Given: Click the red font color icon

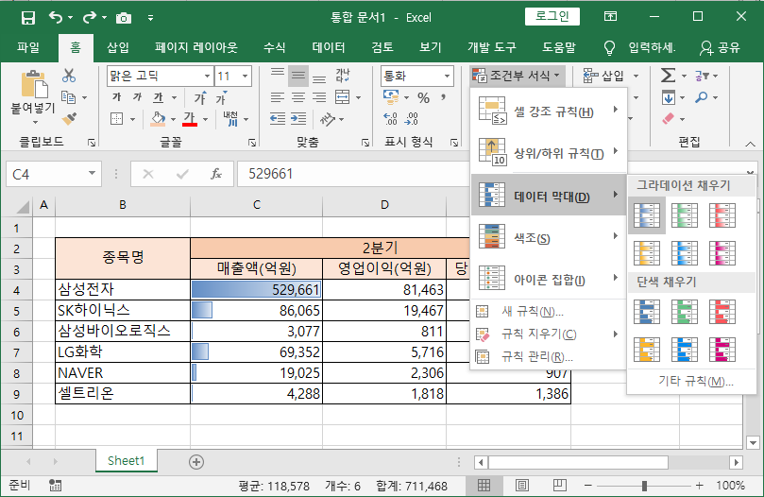Looking at the screenshot, I should click(x=190, y=118).
